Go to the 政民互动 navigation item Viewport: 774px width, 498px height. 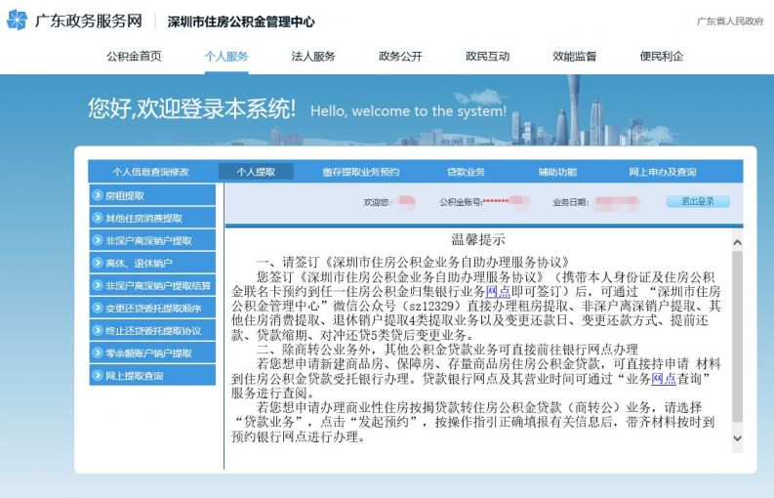(x=487, y=57)
